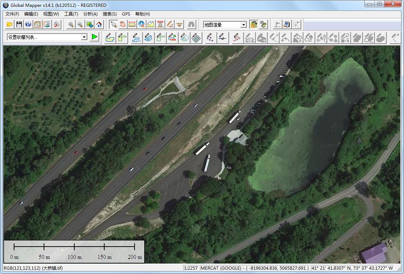
Task: Open the 文件(F) menu
Action: [12, 14]
